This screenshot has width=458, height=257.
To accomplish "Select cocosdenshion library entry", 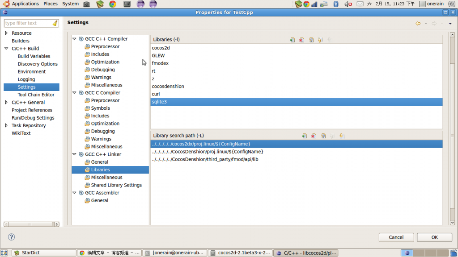I will tap(297, 86).
